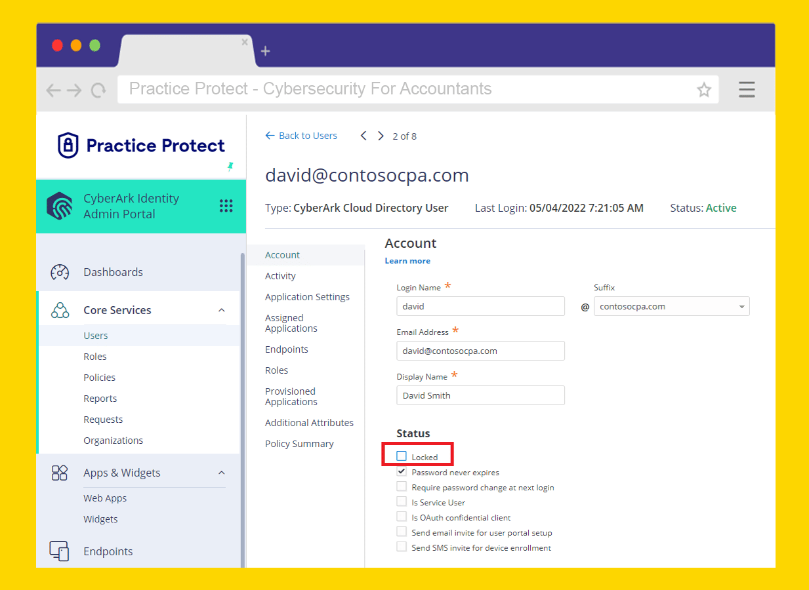Check the Is Service User box
This screenshot has width=809, height=590.
pyautogui.click(x=402, y=501)
